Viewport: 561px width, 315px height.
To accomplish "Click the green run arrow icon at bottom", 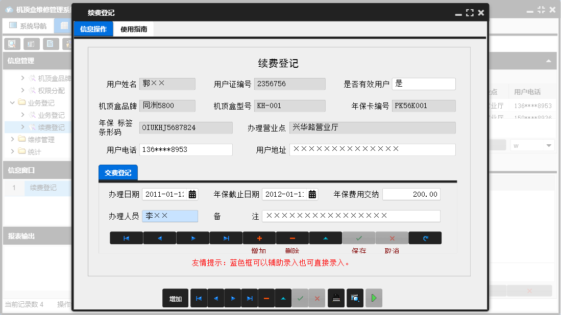I will click(374, 298).
